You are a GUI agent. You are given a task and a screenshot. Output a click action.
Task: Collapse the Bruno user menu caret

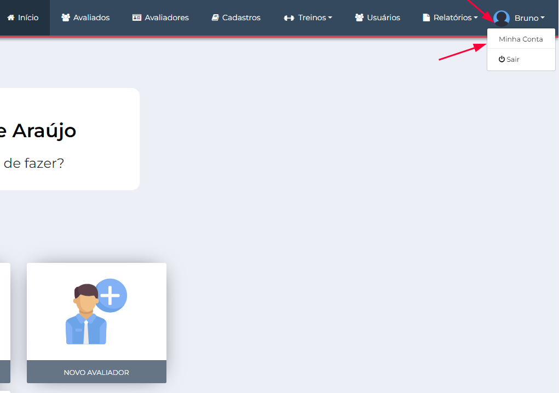543,18
